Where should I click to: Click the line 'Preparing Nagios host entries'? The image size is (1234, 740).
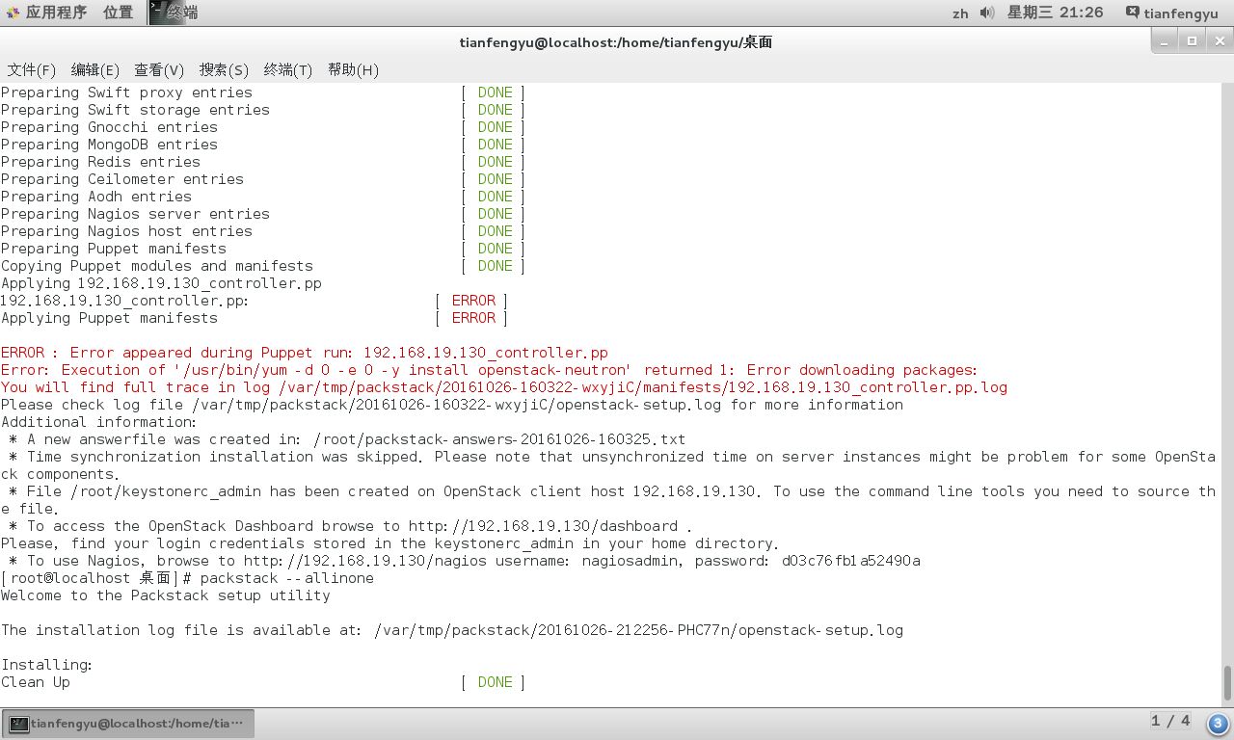click(x=126, y=231)
